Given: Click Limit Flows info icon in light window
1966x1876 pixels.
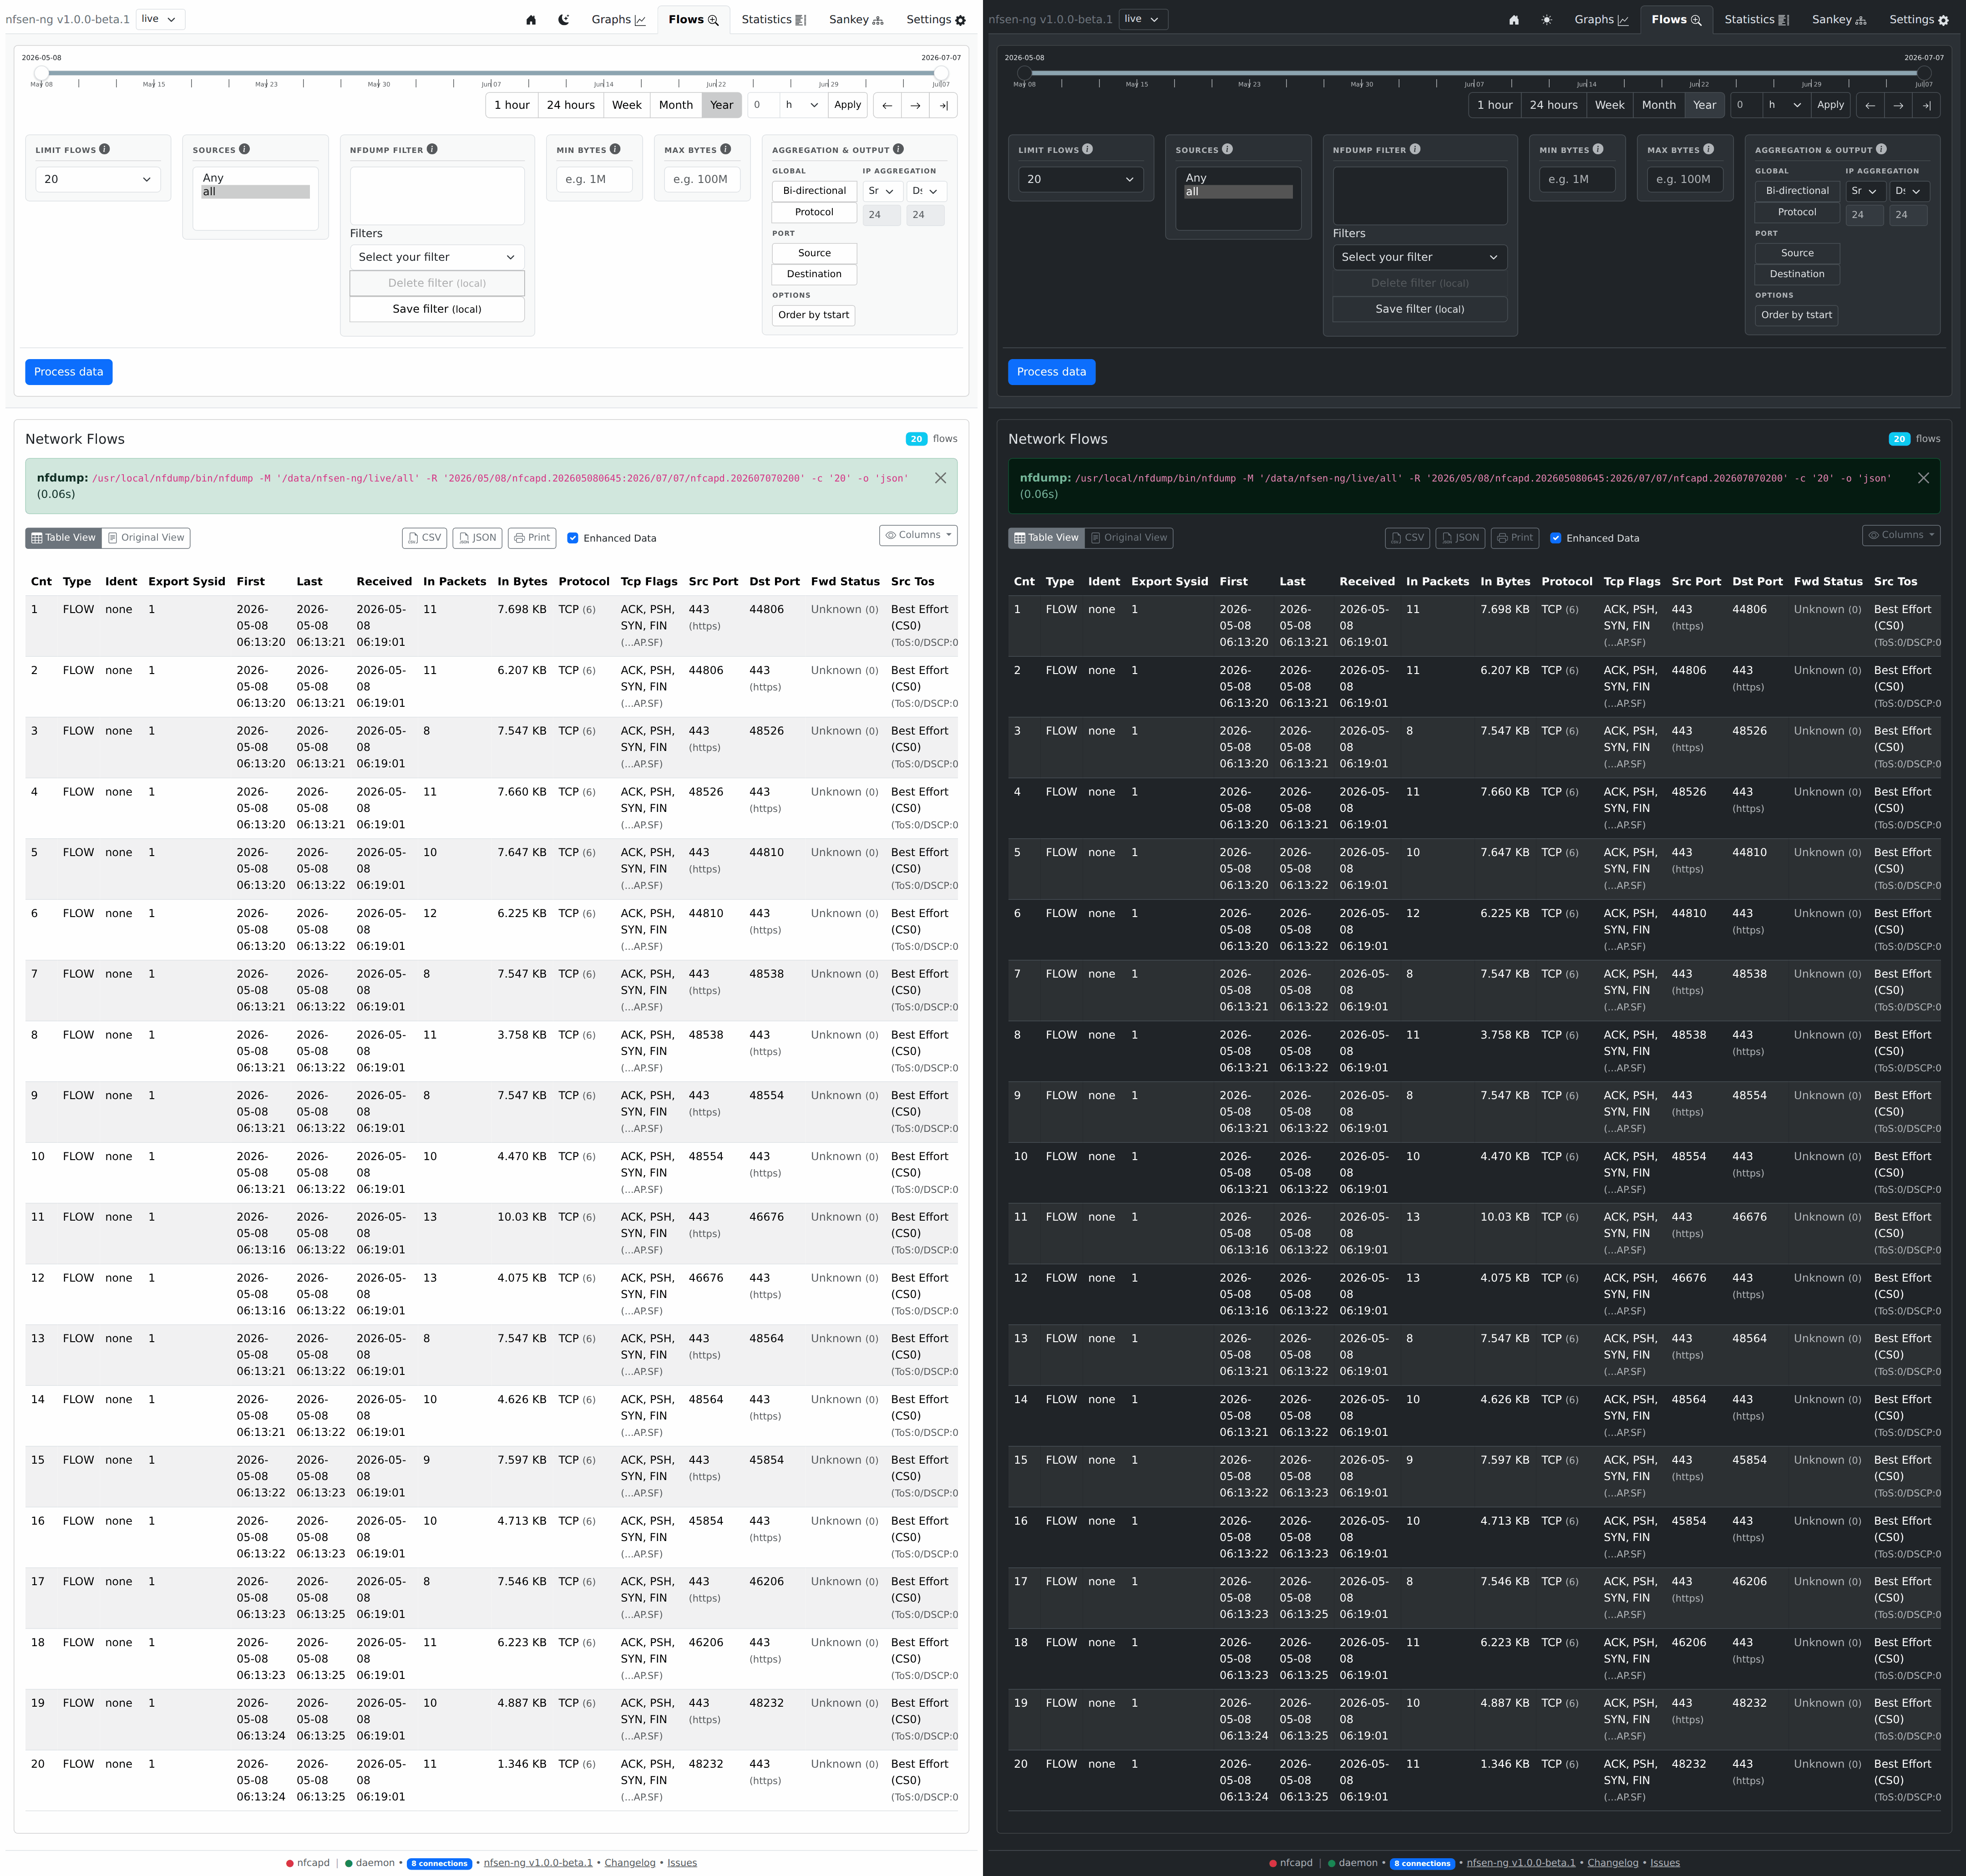Looking at the screenshot, I should [105, 149].
